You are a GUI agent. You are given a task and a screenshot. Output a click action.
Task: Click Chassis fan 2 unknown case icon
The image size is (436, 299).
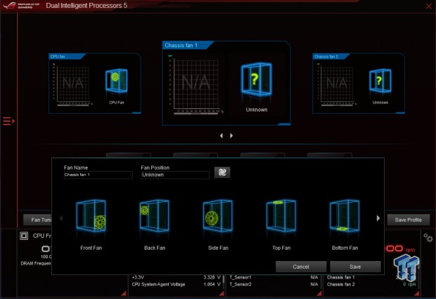[380, 81]
